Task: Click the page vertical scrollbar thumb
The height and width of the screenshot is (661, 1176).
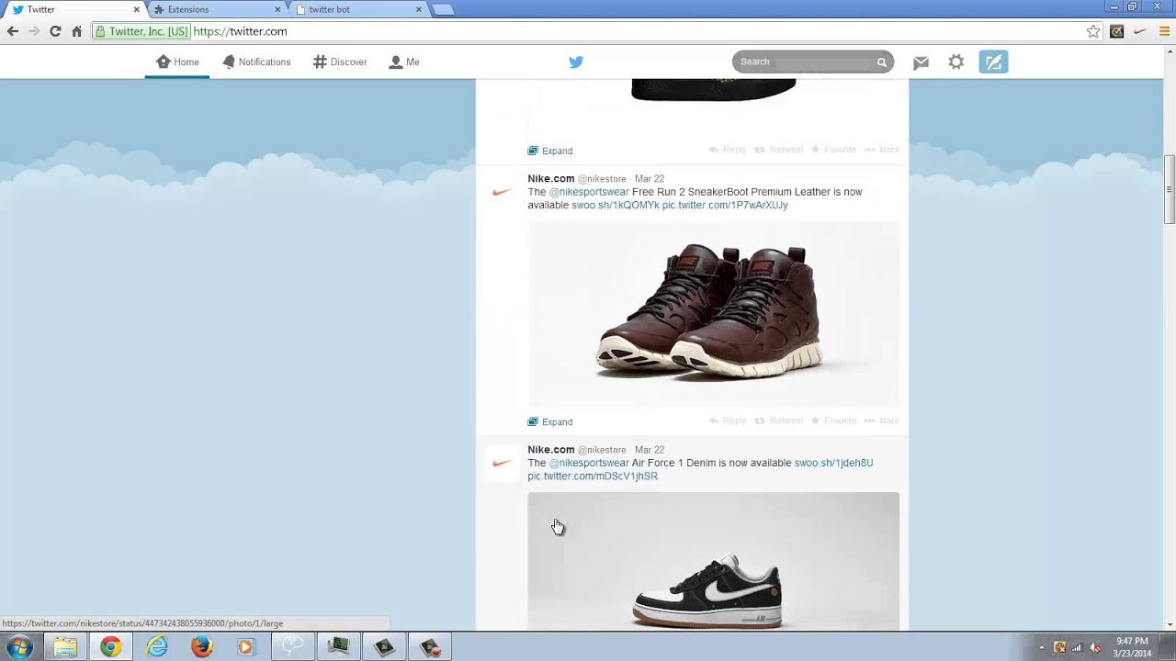Action: 1170,189
